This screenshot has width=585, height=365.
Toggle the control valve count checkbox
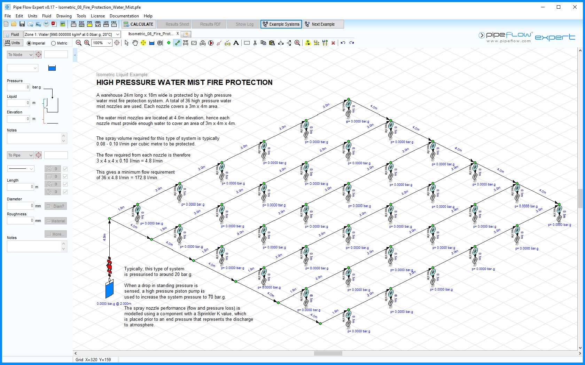pos(65,184)
